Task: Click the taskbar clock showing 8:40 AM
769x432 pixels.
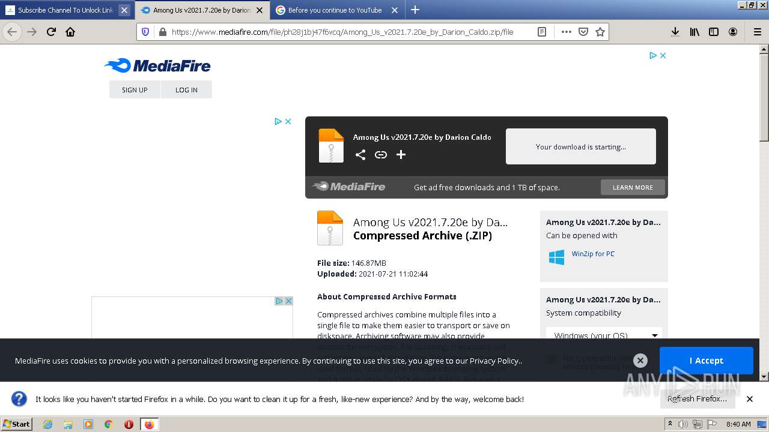Action: pyautogui.click(x=738, y=424)
